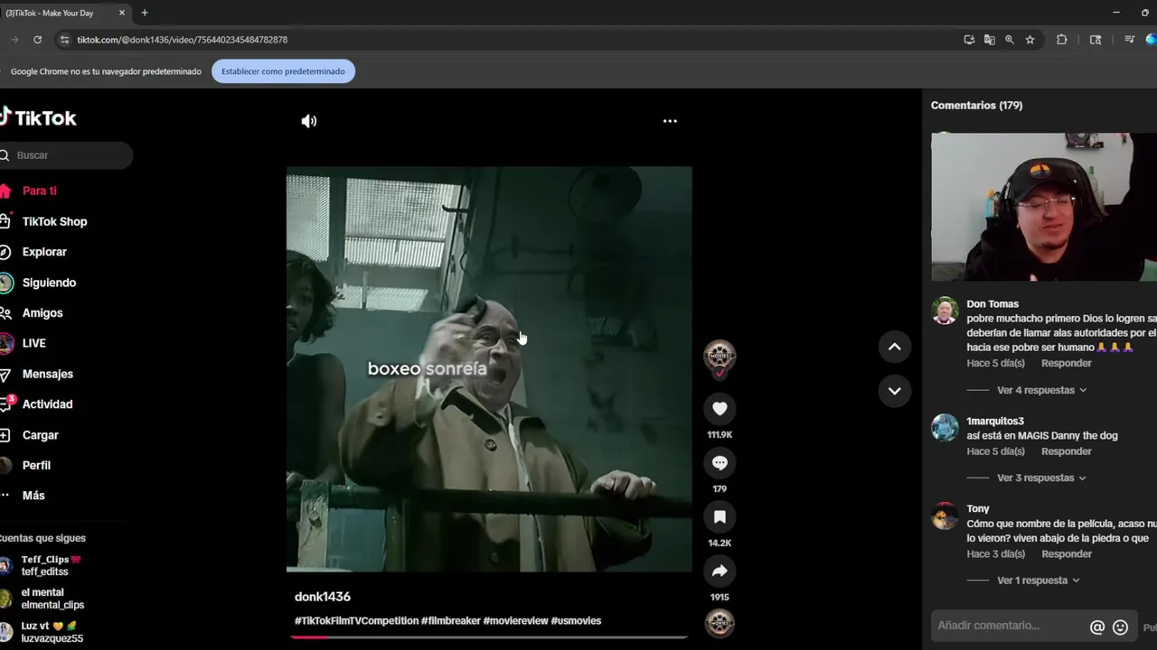The width and height of the screenshot is (1157, 650).
Task: Click the tiktok.com address bar URL
Action: click(x=182, y=40)
